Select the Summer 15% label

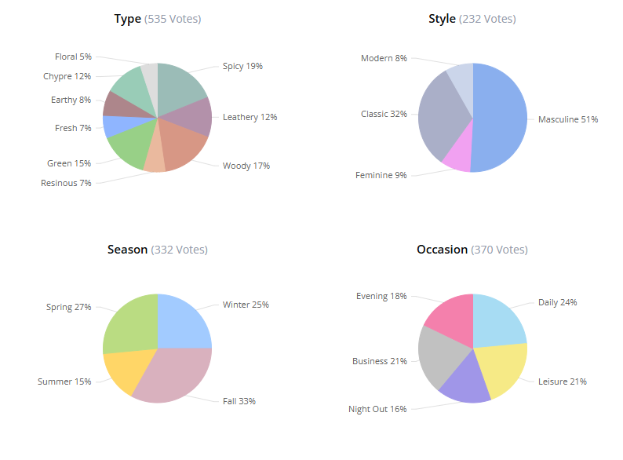[x=64, y=382]
